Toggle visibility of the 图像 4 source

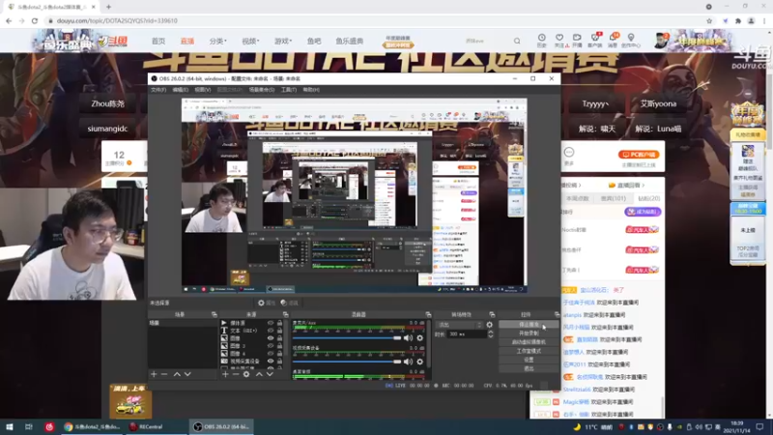pyautogui.click(x=271, y=354)
